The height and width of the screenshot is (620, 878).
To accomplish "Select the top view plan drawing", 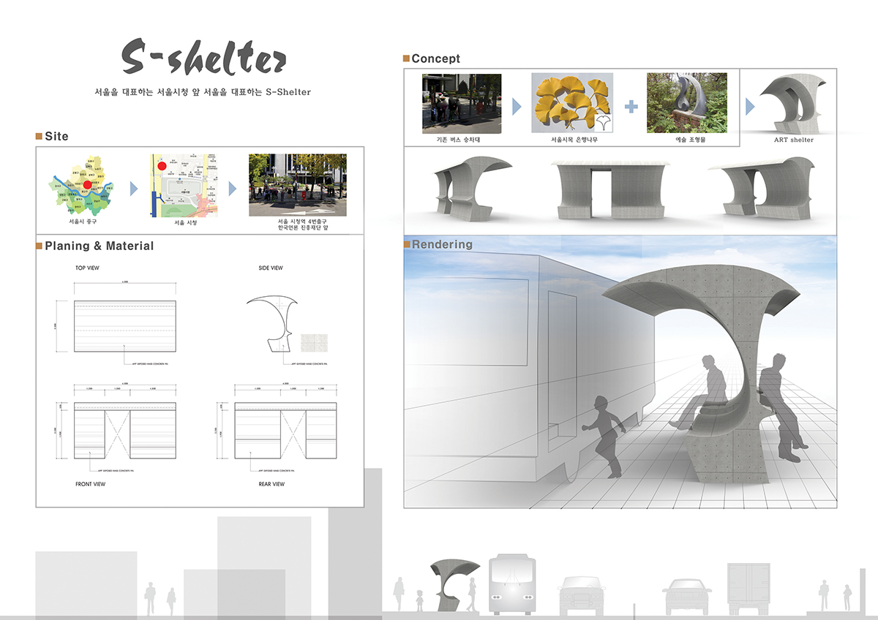I will [x=124, y=326].
